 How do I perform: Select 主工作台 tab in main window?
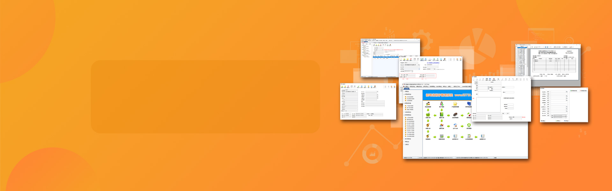pyautogui.click(x=406, y=88)
